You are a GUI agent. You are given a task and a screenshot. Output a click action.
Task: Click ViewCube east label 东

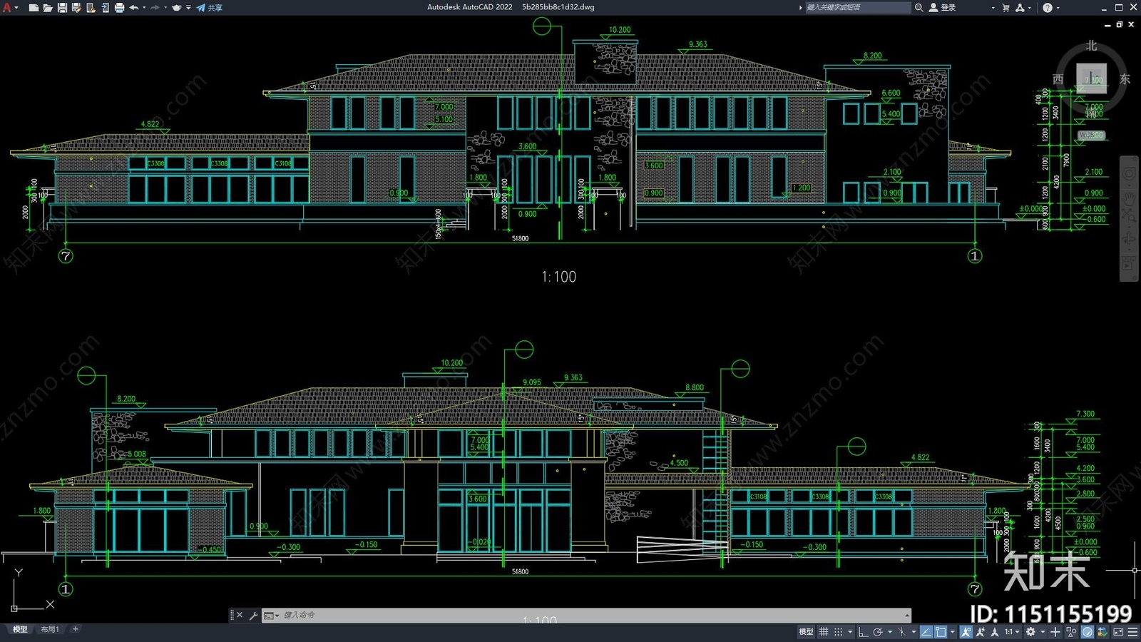1125,79
